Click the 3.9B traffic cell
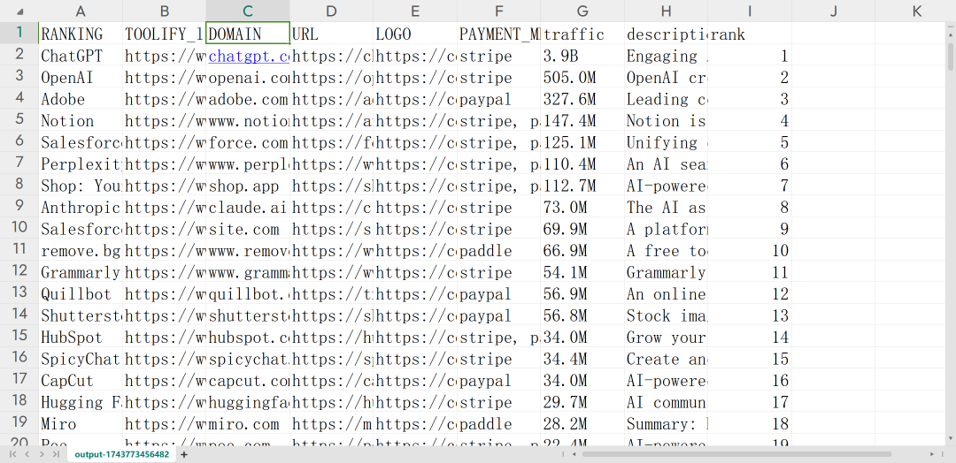 click(x=582, y=56)
